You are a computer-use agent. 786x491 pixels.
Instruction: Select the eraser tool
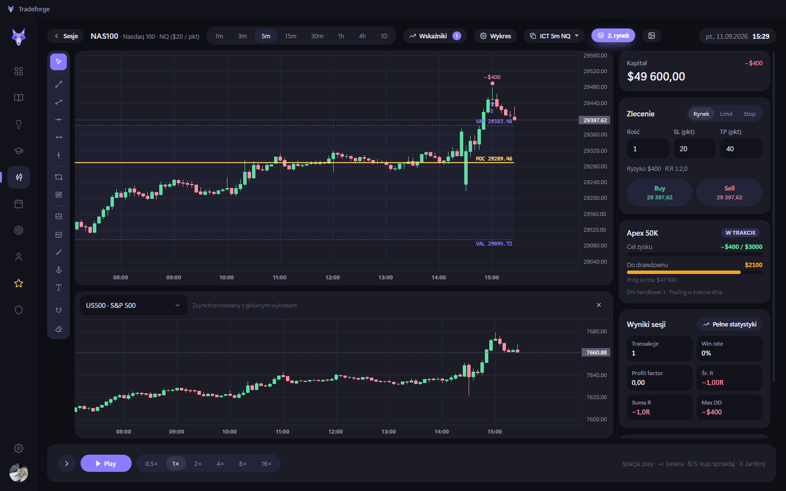pos(58,329)
